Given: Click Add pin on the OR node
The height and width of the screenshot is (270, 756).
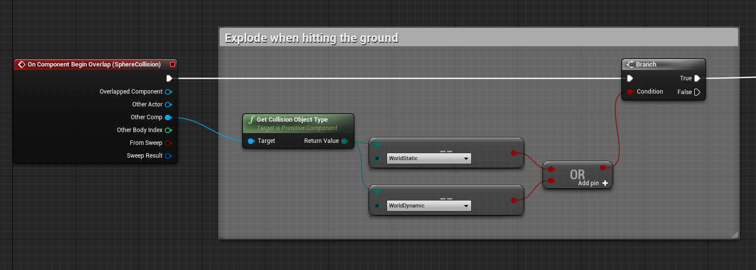Looking at the screenshot, I should (593, 183).
